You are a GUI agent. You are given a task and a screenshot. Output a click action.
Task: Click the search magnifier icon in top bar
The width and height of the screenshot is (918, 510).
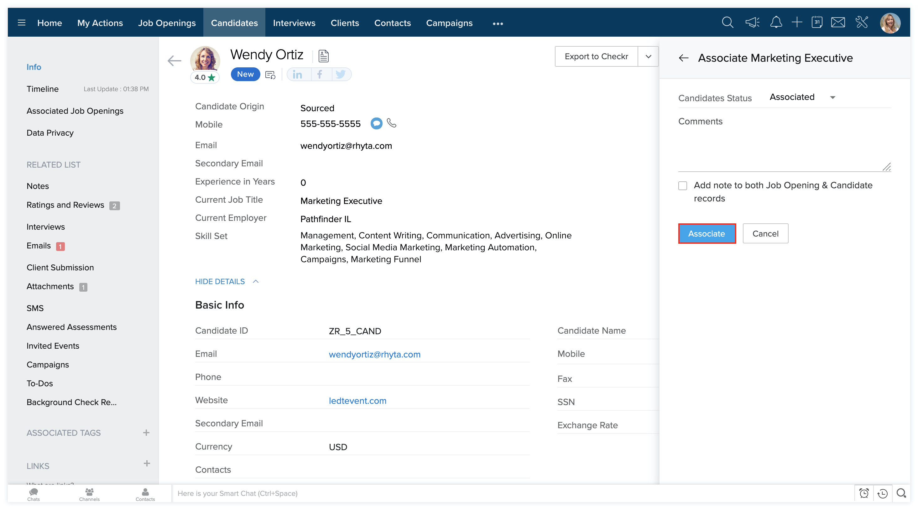(x=727, y=23)
